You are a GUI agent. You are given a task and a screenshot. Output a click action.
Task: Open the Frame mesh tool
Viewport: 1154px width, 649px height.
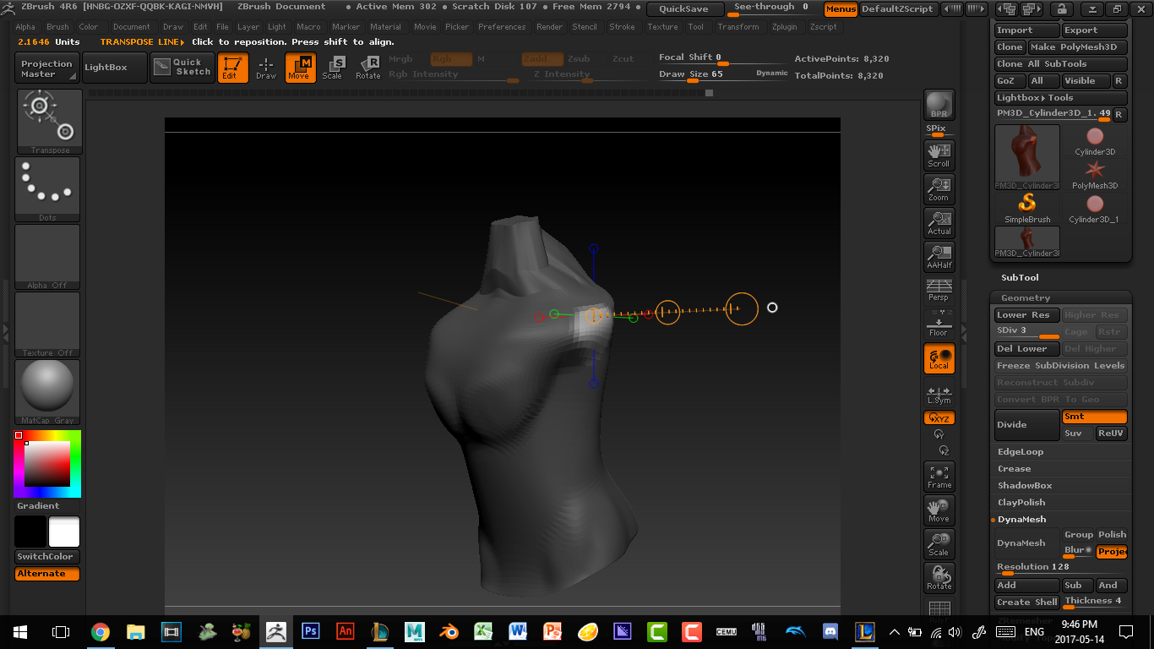pyautogui.click(x=939, y=477)
